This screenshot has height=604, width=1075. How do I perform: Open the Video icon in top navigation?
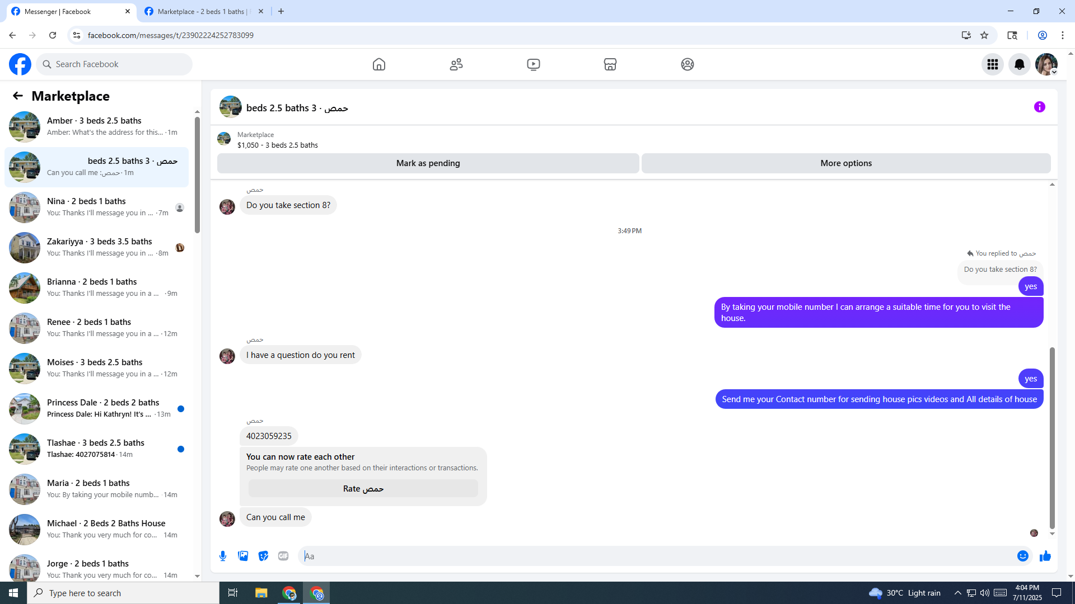pos(534,64)
